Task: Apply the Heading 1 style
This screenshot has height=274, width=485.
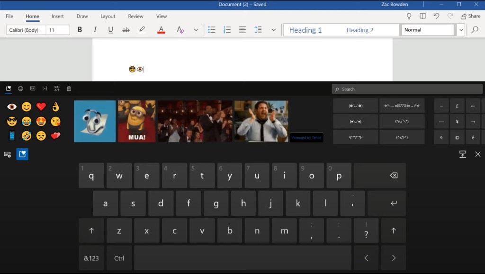Action: pyautogui.click(x=305, y=30)
